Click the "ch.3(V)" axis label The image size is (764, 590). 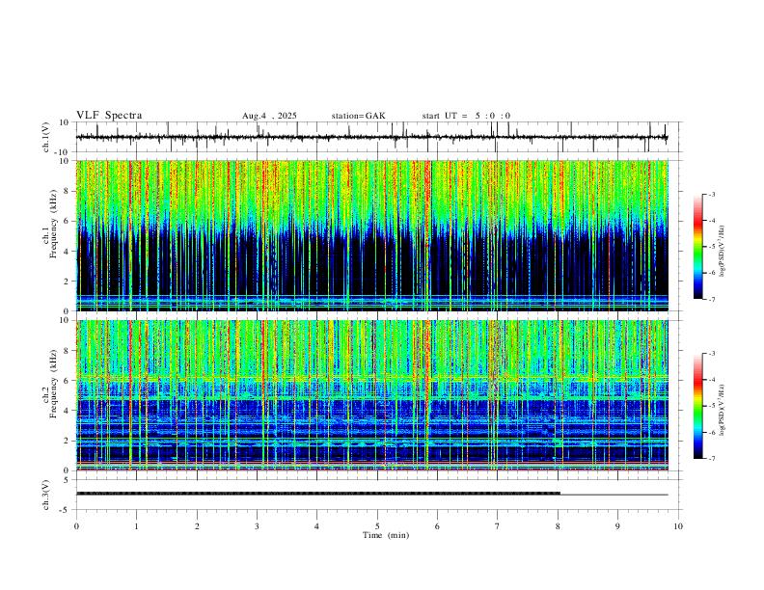pos(46,496)
